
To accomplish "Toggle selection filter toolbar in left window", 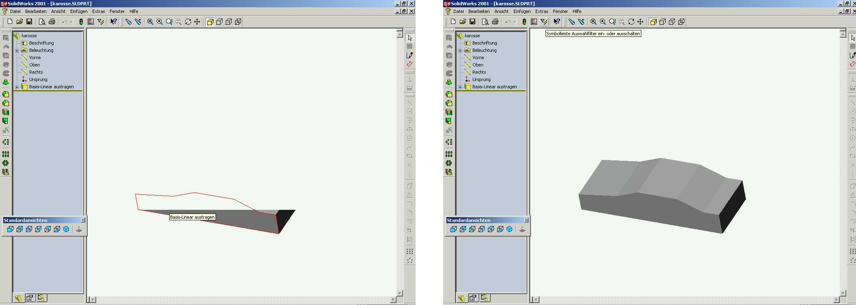I will (x=101, y=21).
